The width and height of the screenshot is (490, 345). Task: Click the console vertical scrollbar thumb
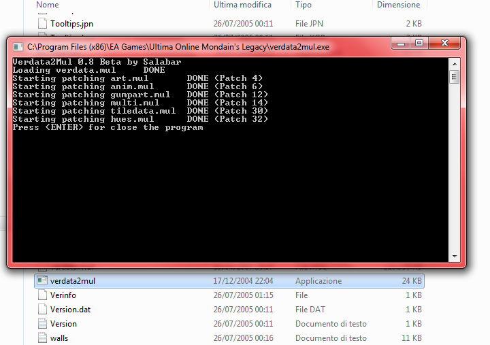[x=454, y=76]
